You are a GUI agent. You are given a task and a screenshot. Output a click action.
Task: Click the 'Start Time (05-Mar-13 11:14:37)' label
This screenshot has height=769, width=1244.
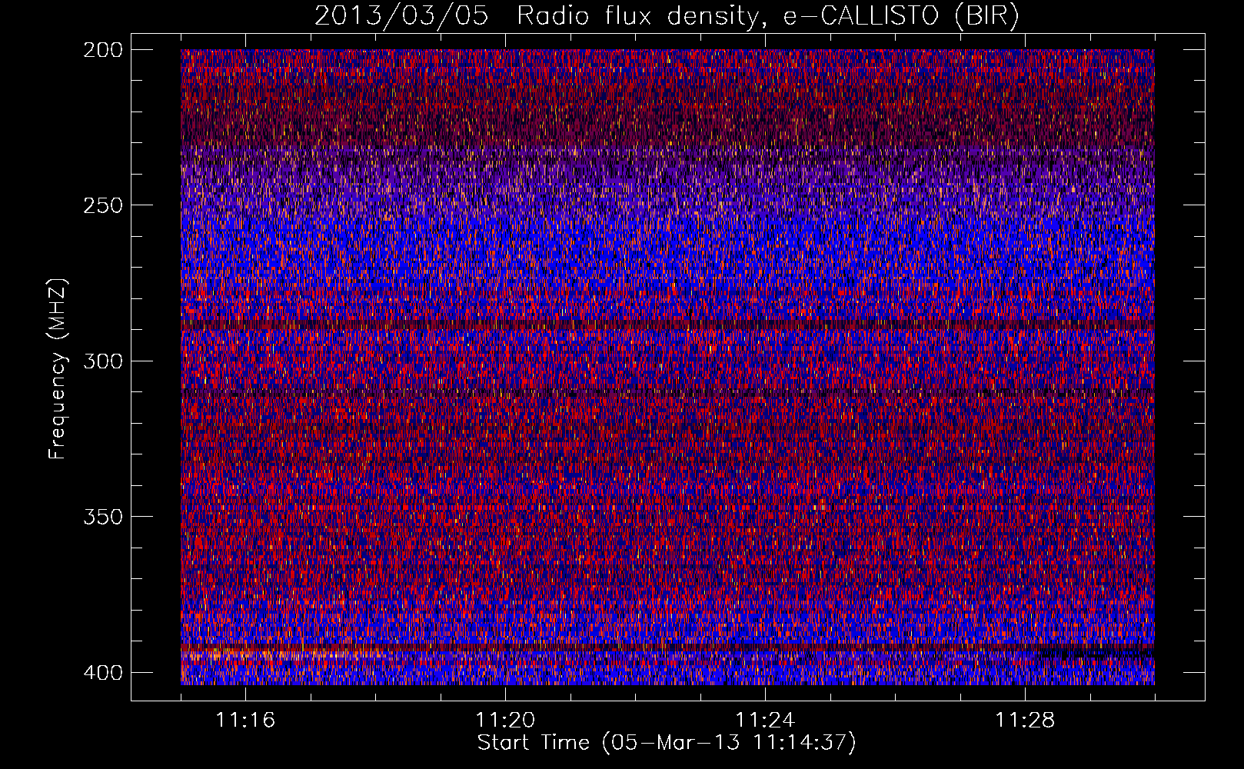(x=667, y=743)
